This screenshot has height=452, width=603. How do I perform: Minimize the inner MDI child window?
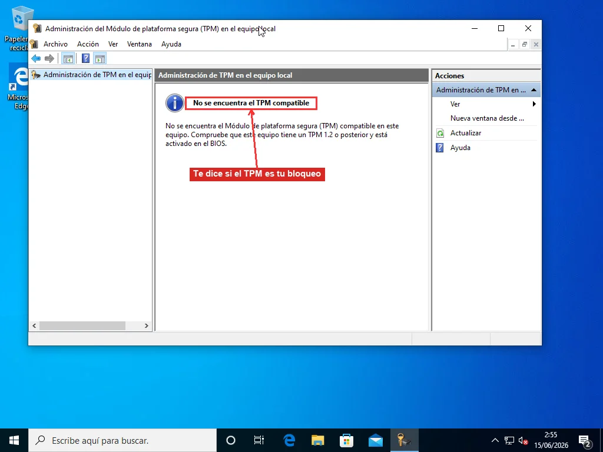click(513, 45)
